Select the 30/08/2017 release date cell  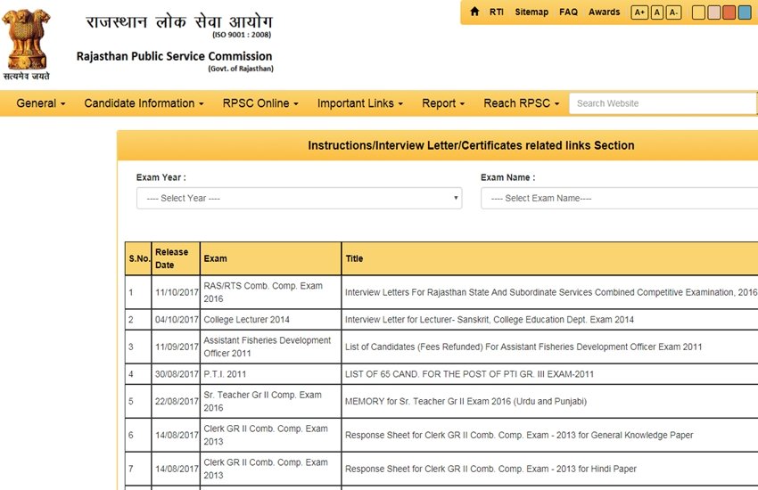[x=177, y=374]
